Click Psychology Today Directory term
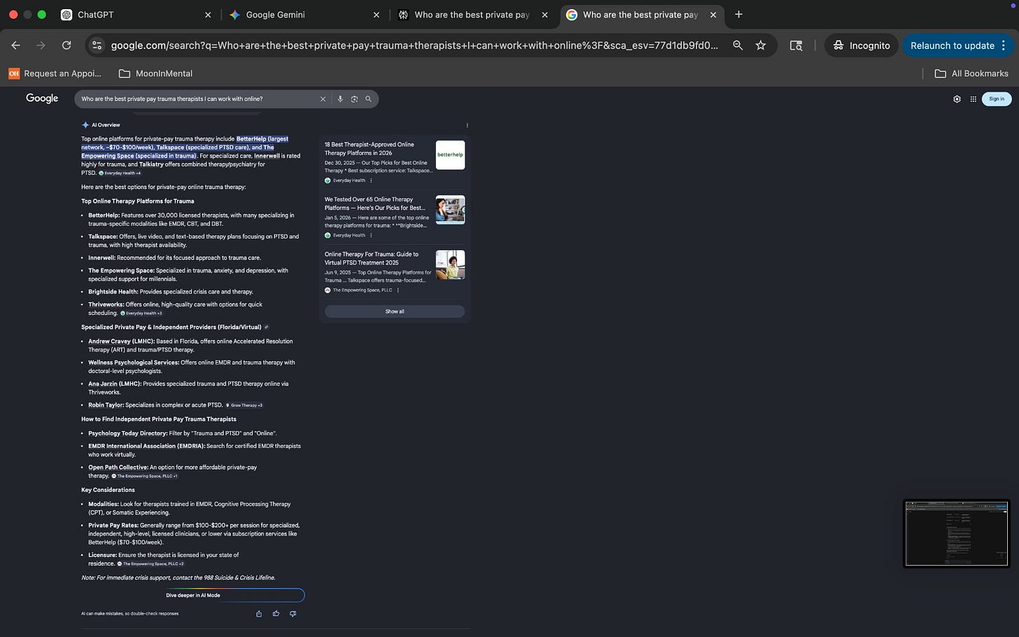Viewport: 1019px width, 637px height. (127, 433)
